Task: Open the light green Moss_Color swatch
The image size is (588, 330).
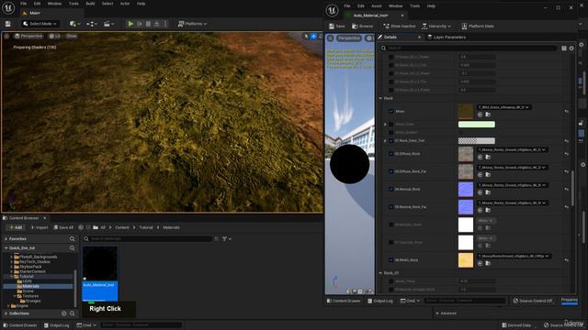Action: 477,125
